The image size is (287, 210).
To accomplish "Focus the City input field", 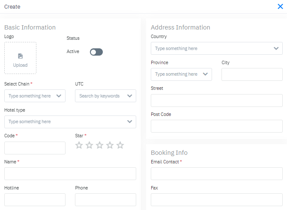I will [252, 74].
